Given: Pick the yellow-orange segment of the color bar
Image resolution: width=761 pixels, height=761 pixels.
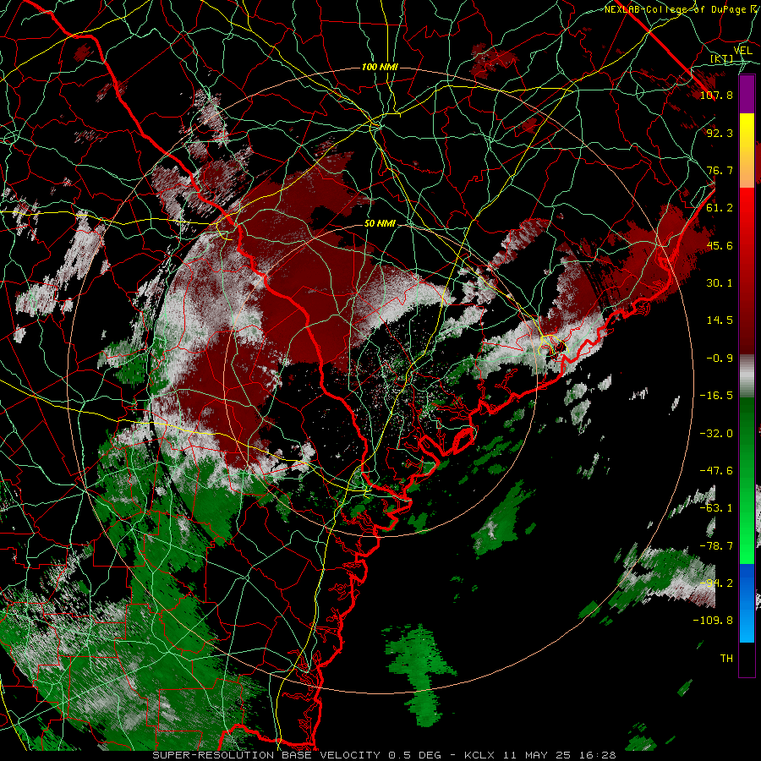Looking at the screenshot, I should click(747, 151).
